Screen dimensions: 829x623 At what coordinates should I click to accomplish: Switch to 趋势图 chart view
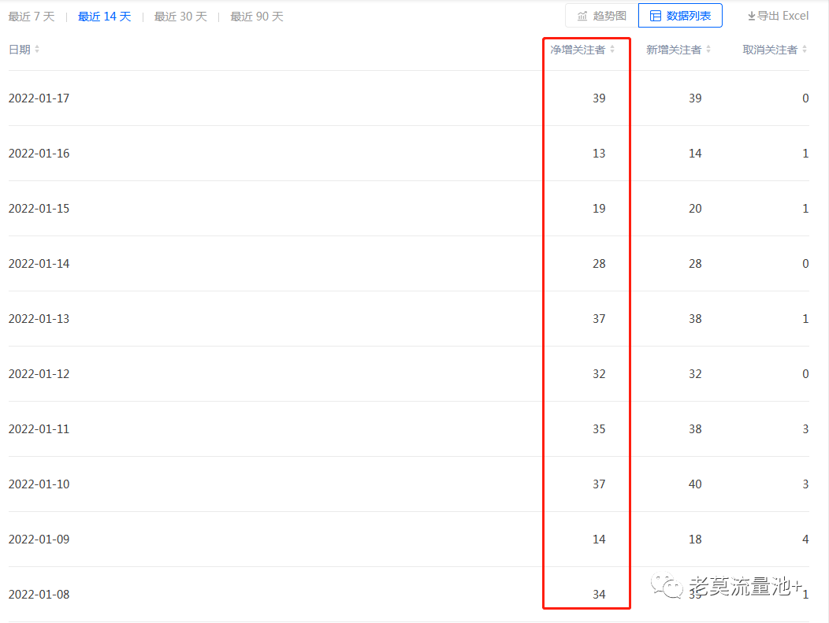(601, 16)
